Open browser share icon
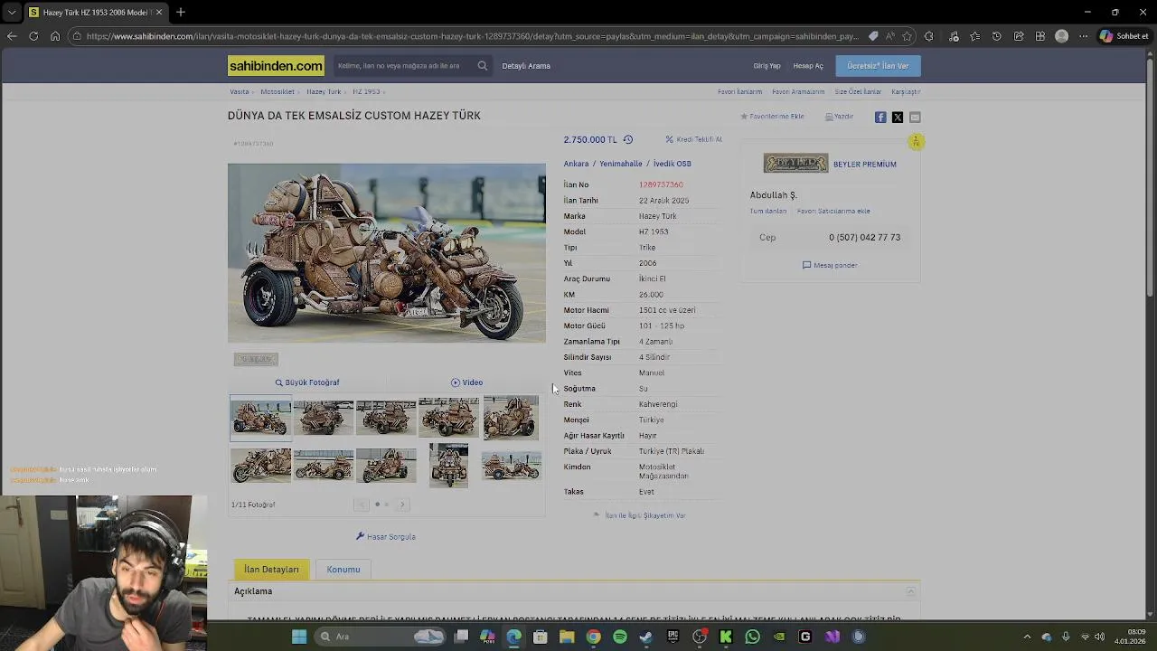Screen dimensions: 1157x651 pos(1019,36)
